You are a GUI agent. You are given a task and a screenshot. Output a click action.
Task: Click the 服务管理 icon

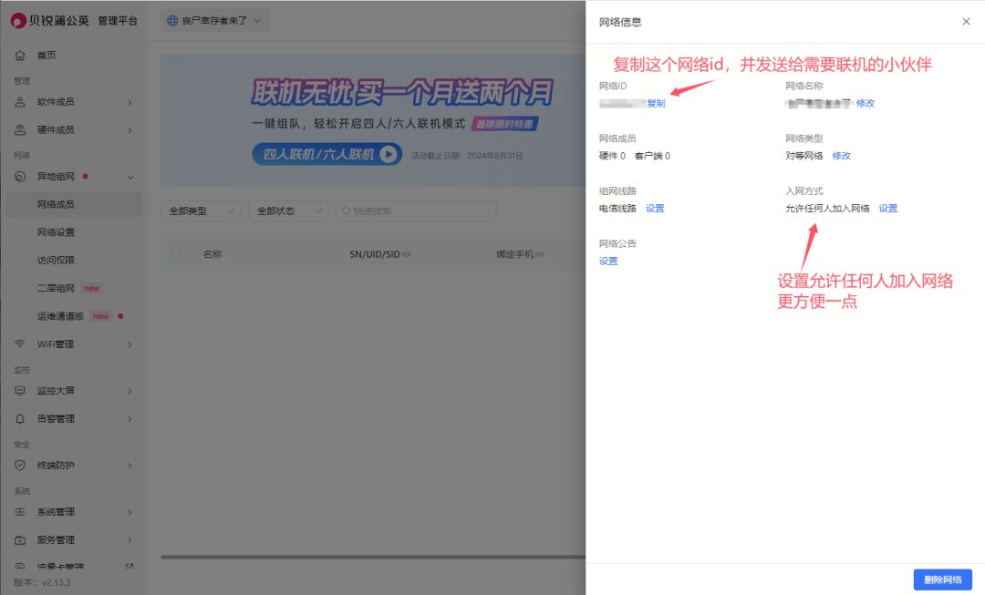[20, 539]
